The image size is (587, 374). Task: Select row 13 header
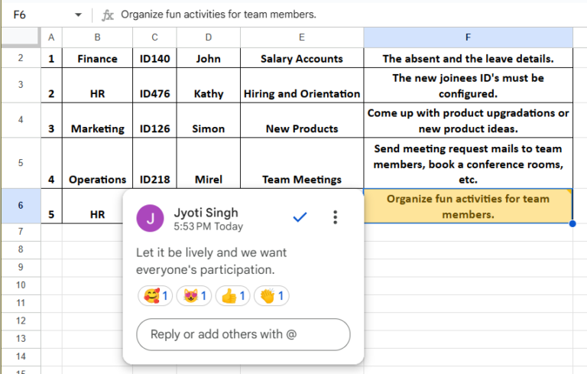coord(21,339)
